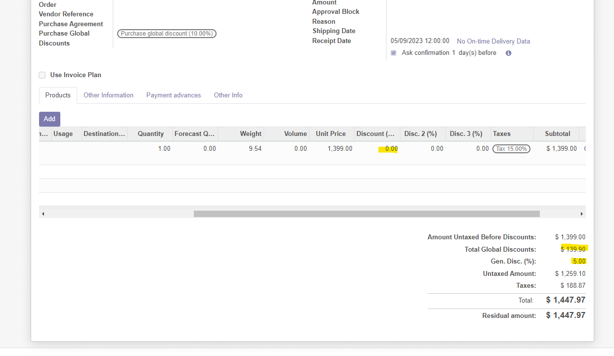614x356 pixels.
Task: Click the quantity cell 1.00
Action: (x=164, y=148)
